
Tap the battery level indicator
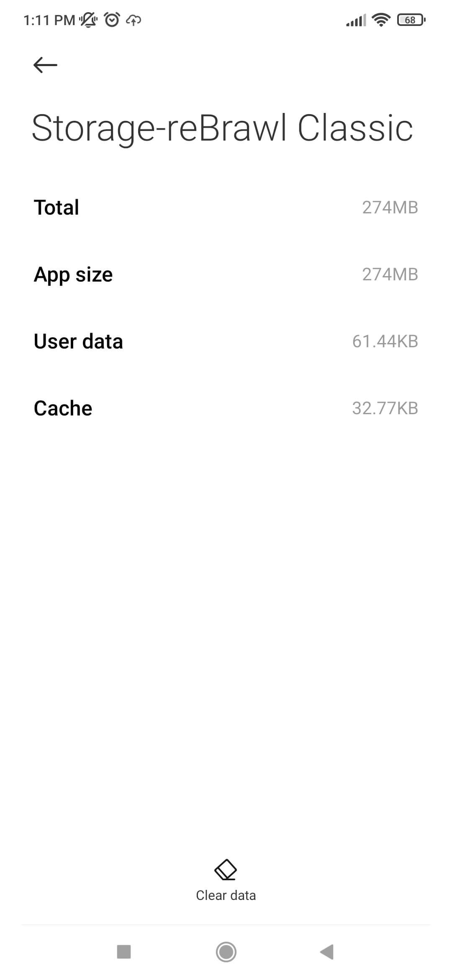[x=411, y=20]
